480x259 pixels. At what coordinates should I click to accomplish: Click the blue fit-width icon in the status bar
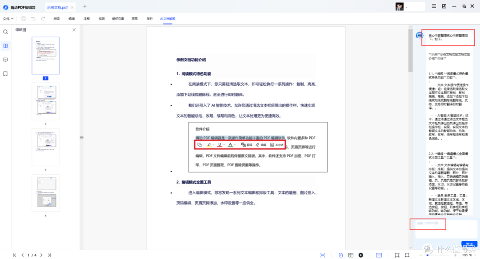coord(322,255)
